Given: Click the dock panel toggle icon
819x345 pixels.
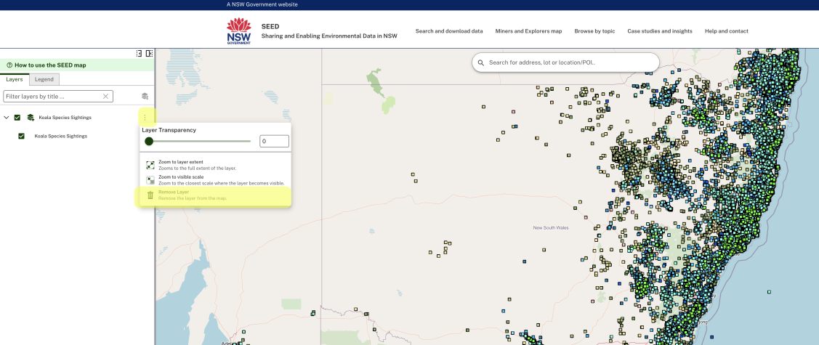Looking at the screenshot, I should [x=150, y=53].
